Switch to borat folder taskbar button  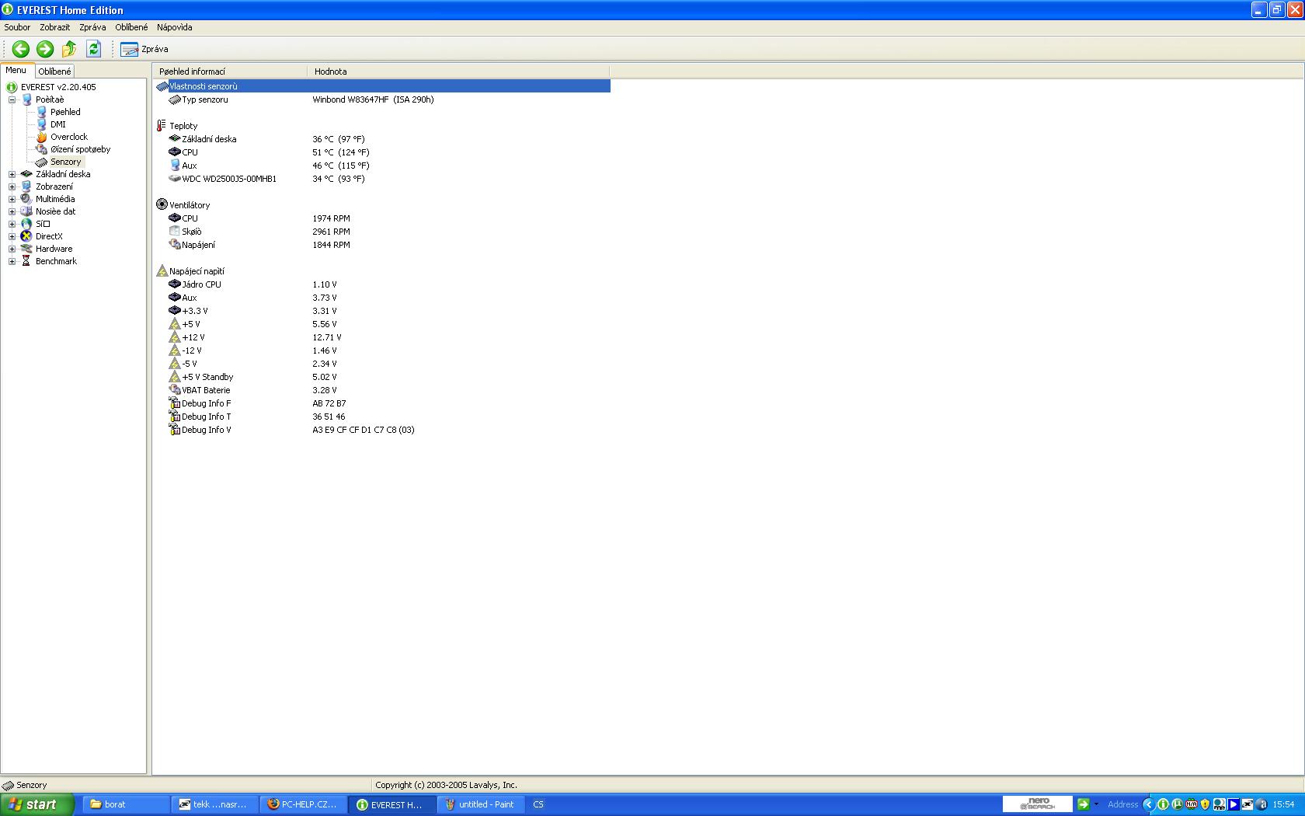[x=126, y=804]
